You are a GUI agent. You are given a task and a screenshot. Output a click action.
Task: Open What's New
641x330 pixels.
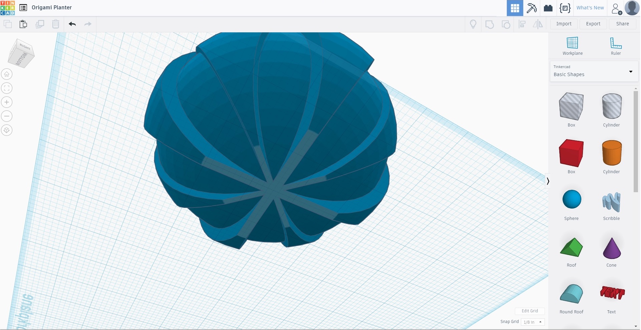pyautogui.click(x=590, y=8)
